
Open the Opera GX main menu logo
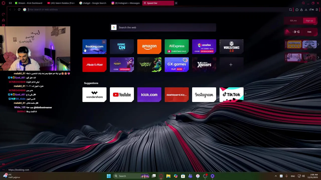(4, 3)
